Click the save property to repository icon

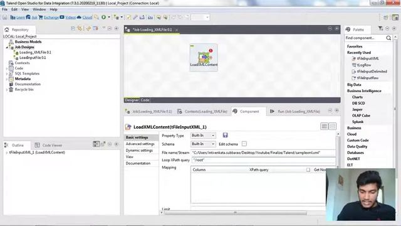(225, 136)
